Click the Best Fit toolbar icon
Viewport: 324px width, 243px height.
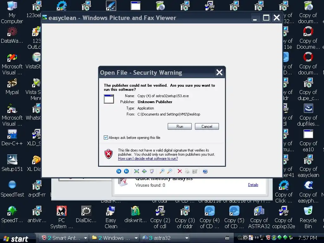pyautogui.click(x=137, y=171)
